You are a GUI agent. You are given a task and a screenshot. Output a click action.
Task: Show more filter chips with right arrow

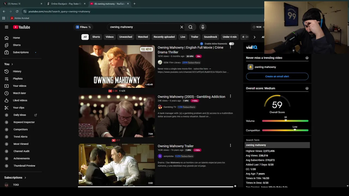tap(254, 37)
